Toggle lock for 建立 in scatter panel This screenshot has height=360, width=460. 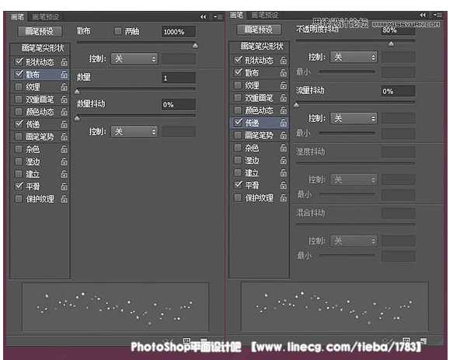pos(64,174)
